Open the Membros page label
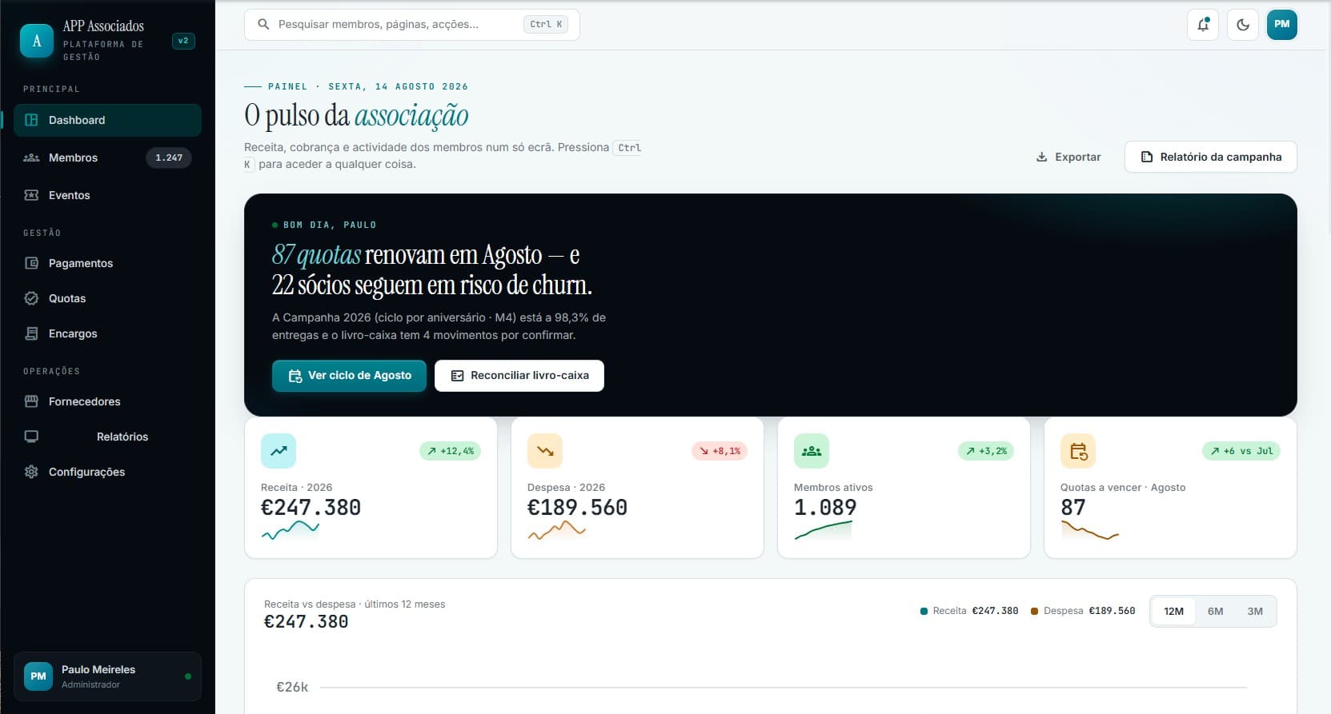 pos(73,158)
